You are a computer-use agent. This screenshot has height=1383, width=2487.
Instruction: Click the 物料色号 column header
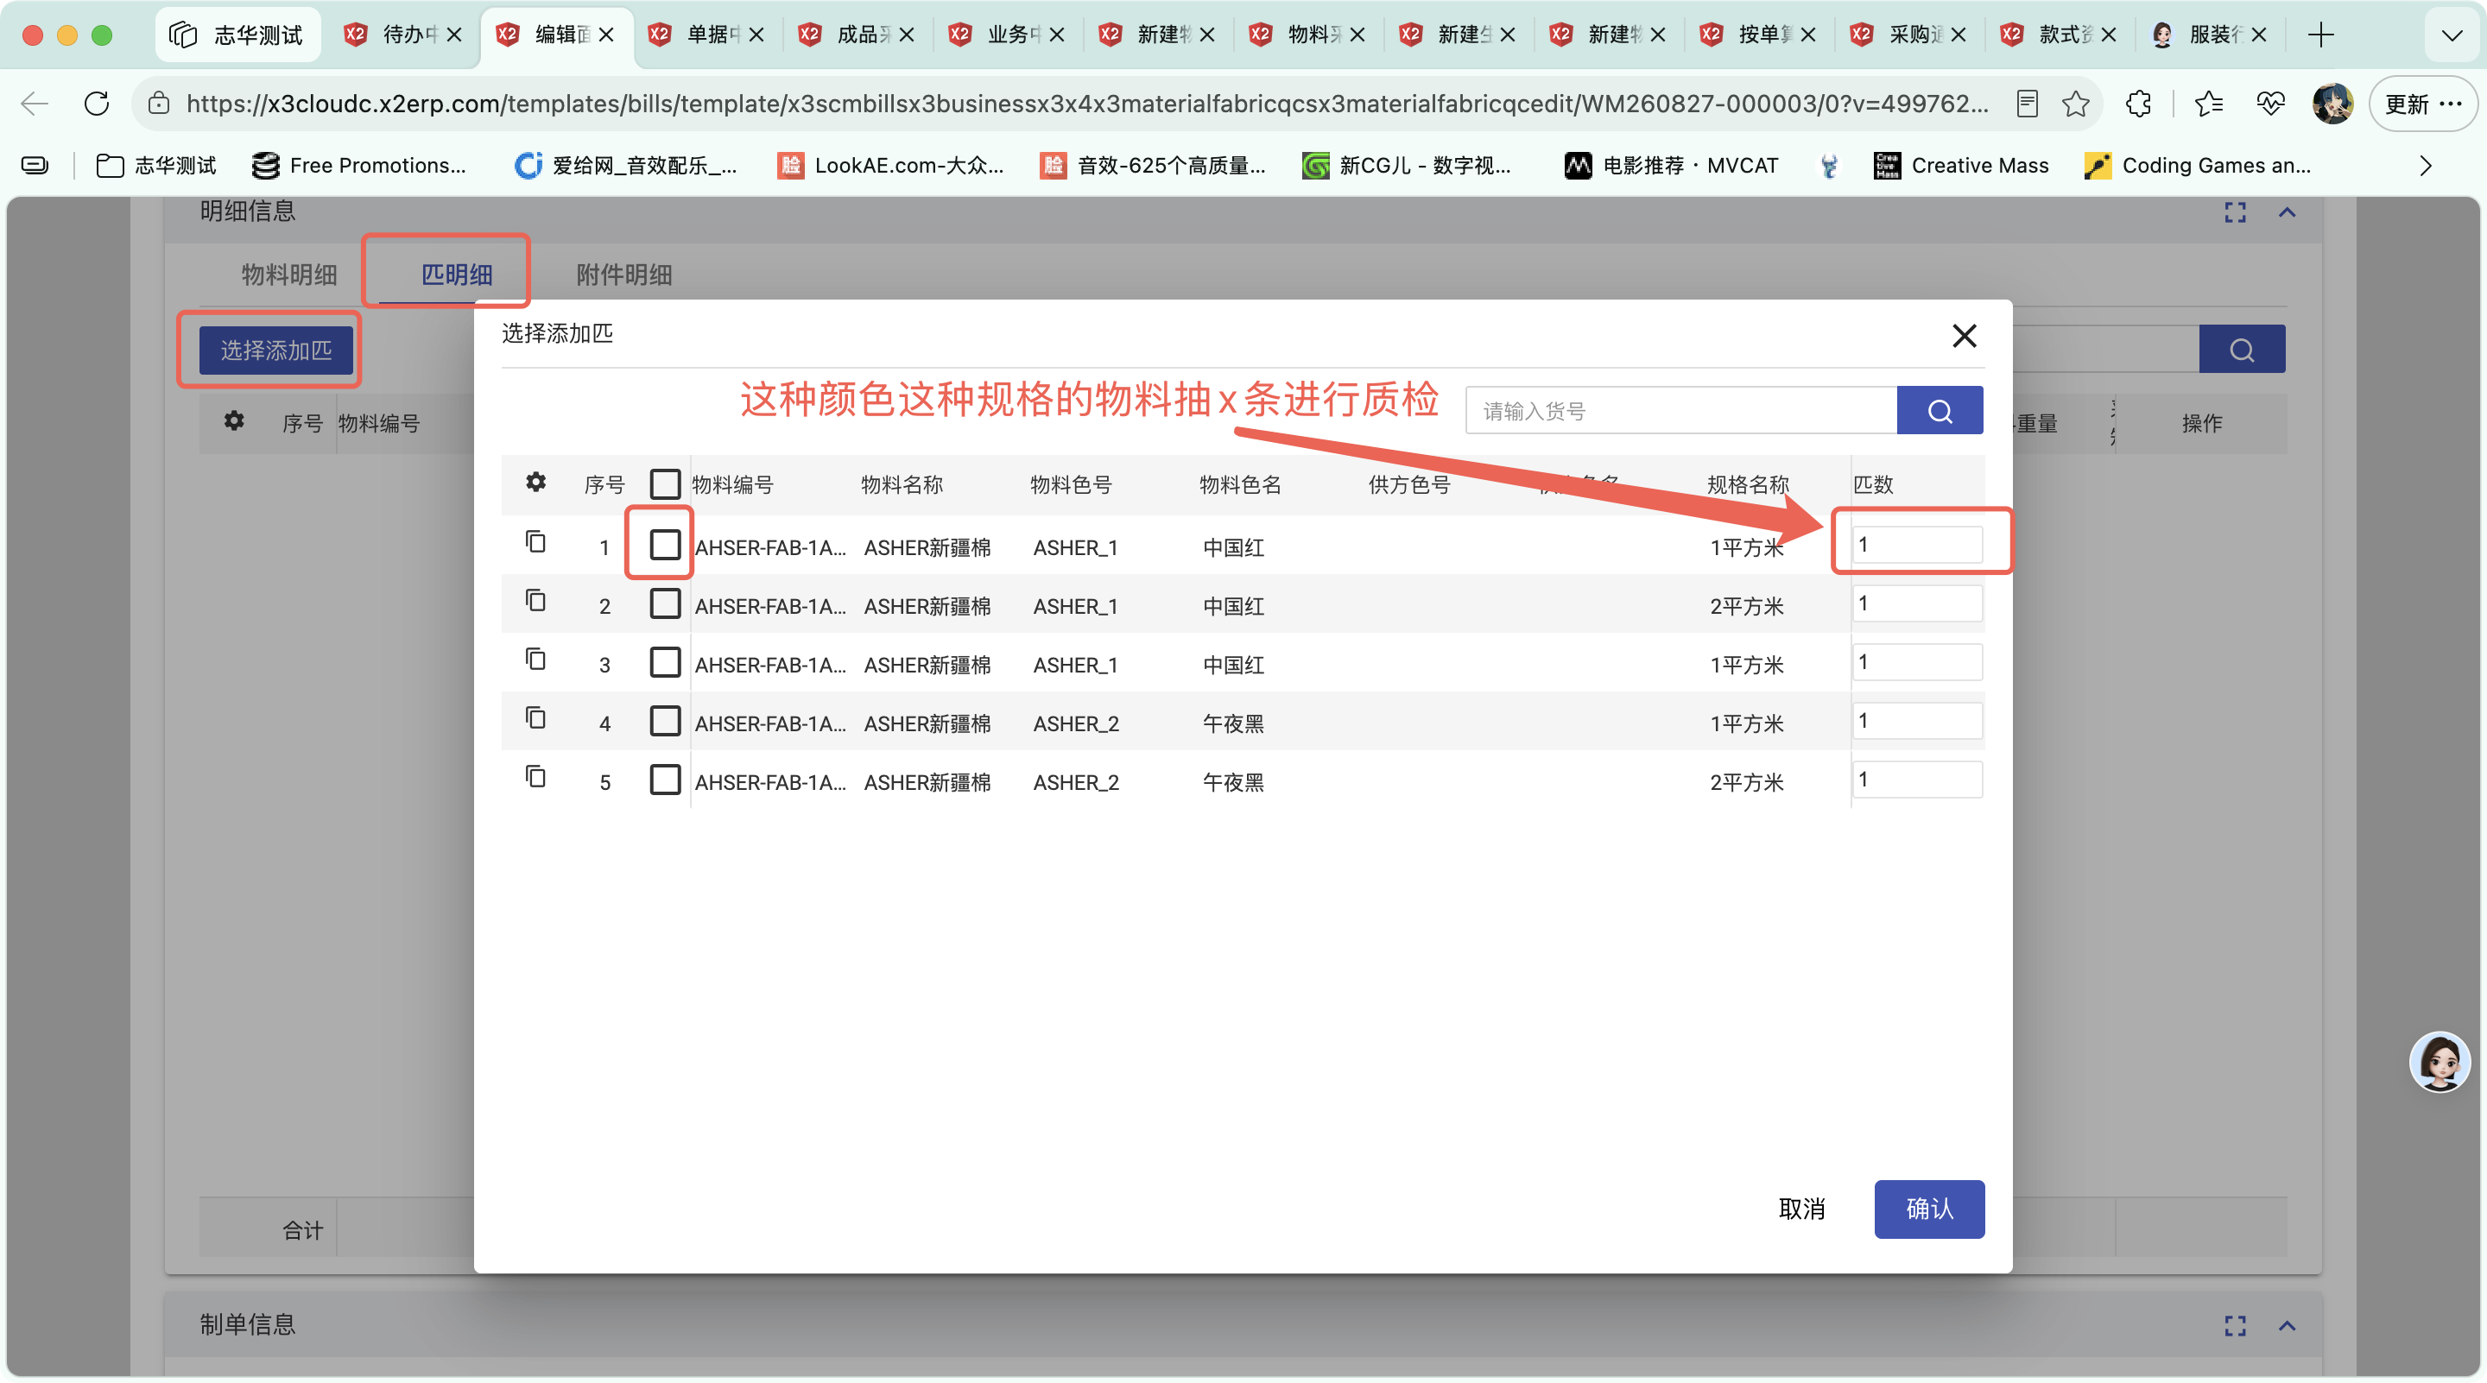click(x=1071, y=484)
